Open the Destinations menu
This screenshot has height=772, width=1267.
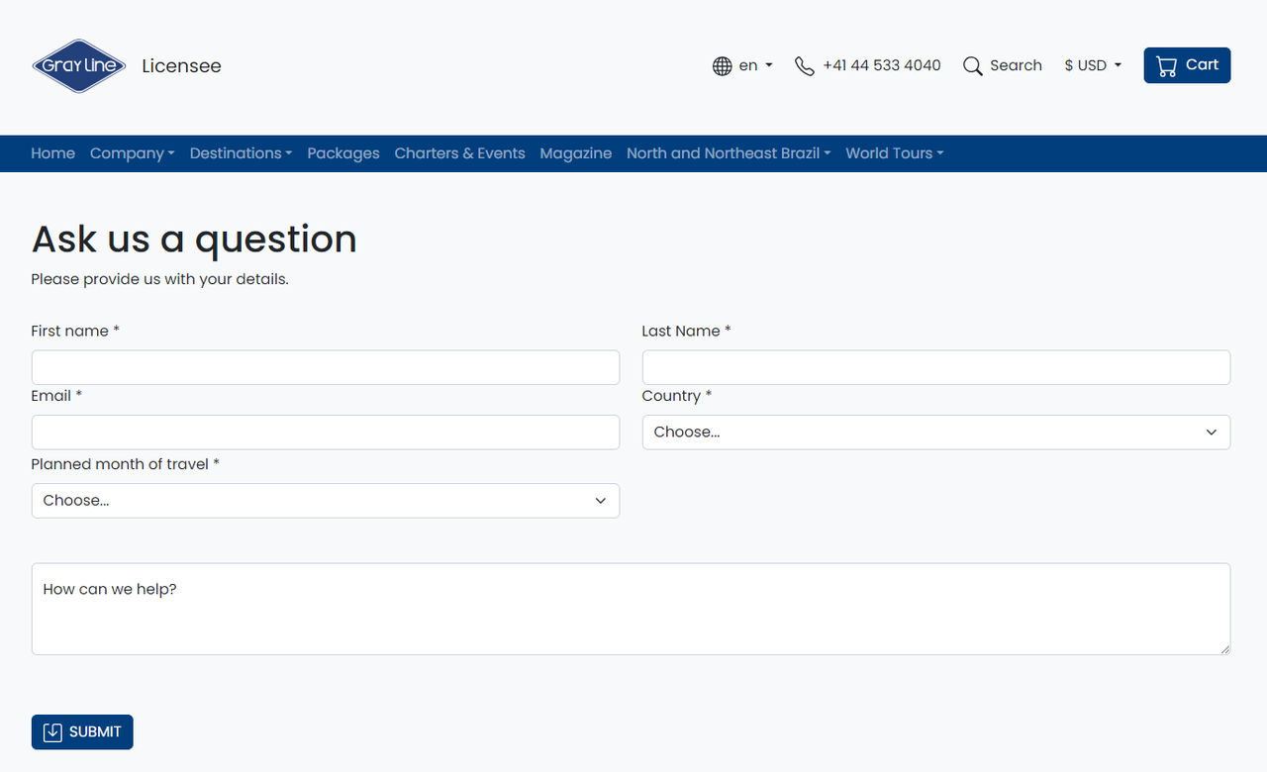[x=241, y=153]
